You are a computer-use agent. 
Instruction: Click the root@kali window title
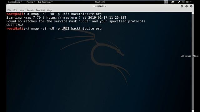[x=100, y=6]
